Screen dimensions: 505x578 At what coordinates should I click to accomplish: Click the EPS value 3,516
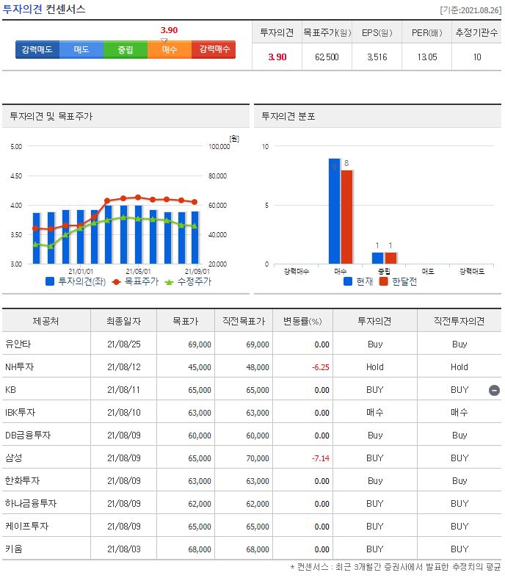pyautogui.click(x=377, y=57)
